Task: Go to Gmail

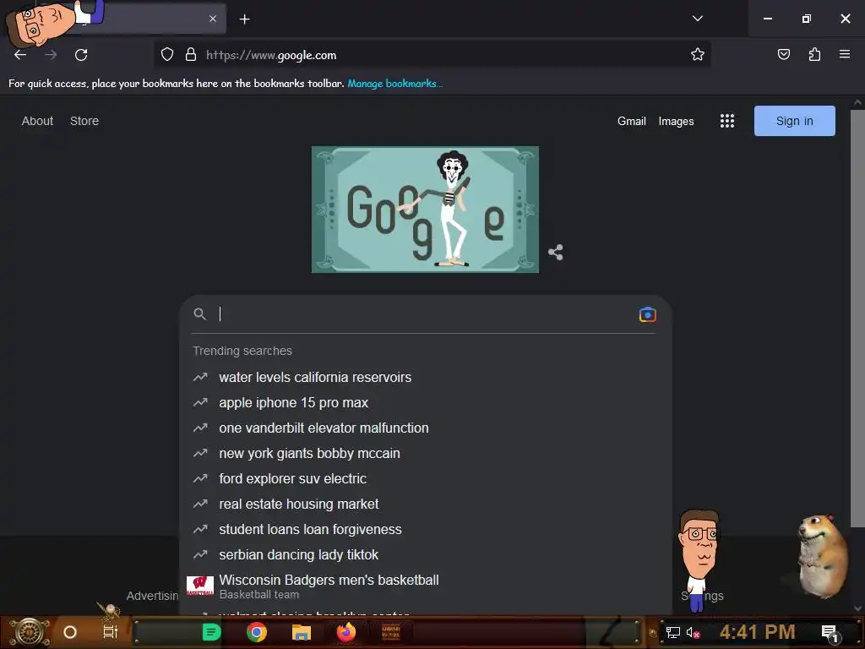Action: click(x=632, y=121)
